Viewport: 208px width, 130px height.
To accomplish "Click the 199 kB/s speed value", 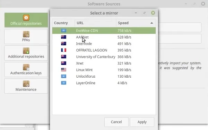I will click(124, 70).
